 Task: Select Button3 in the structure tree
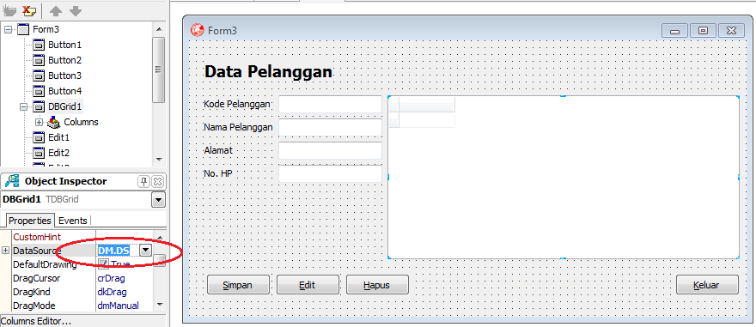tap(64, 76)
